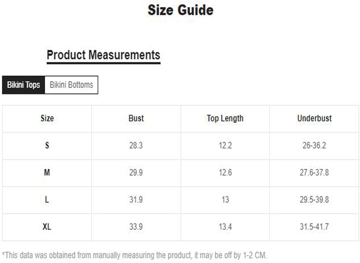Click the Bust column header
Image resolution: width=360 pixels, height=263 pixels.
tap(136, 118)
